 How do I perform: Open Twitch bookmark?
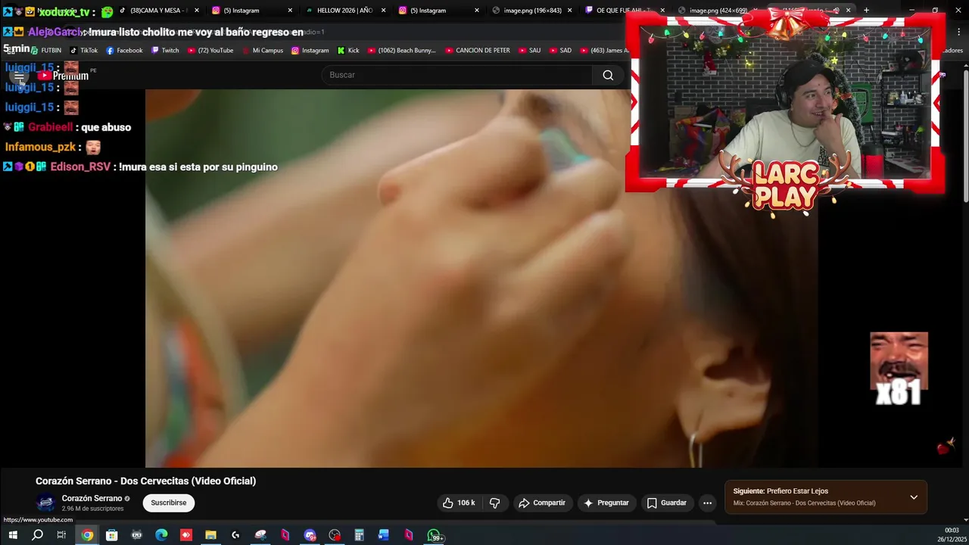tap(165, 51)
